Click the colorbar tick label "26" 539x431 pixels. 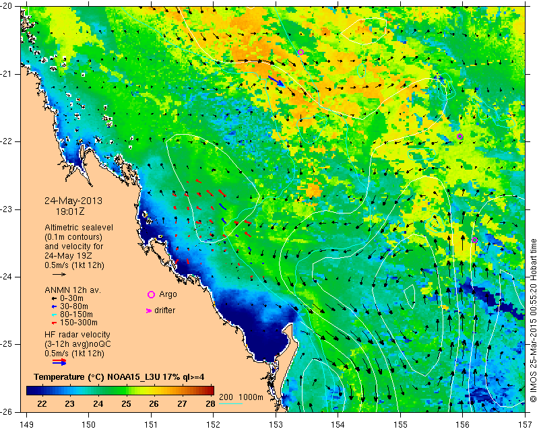154,404
